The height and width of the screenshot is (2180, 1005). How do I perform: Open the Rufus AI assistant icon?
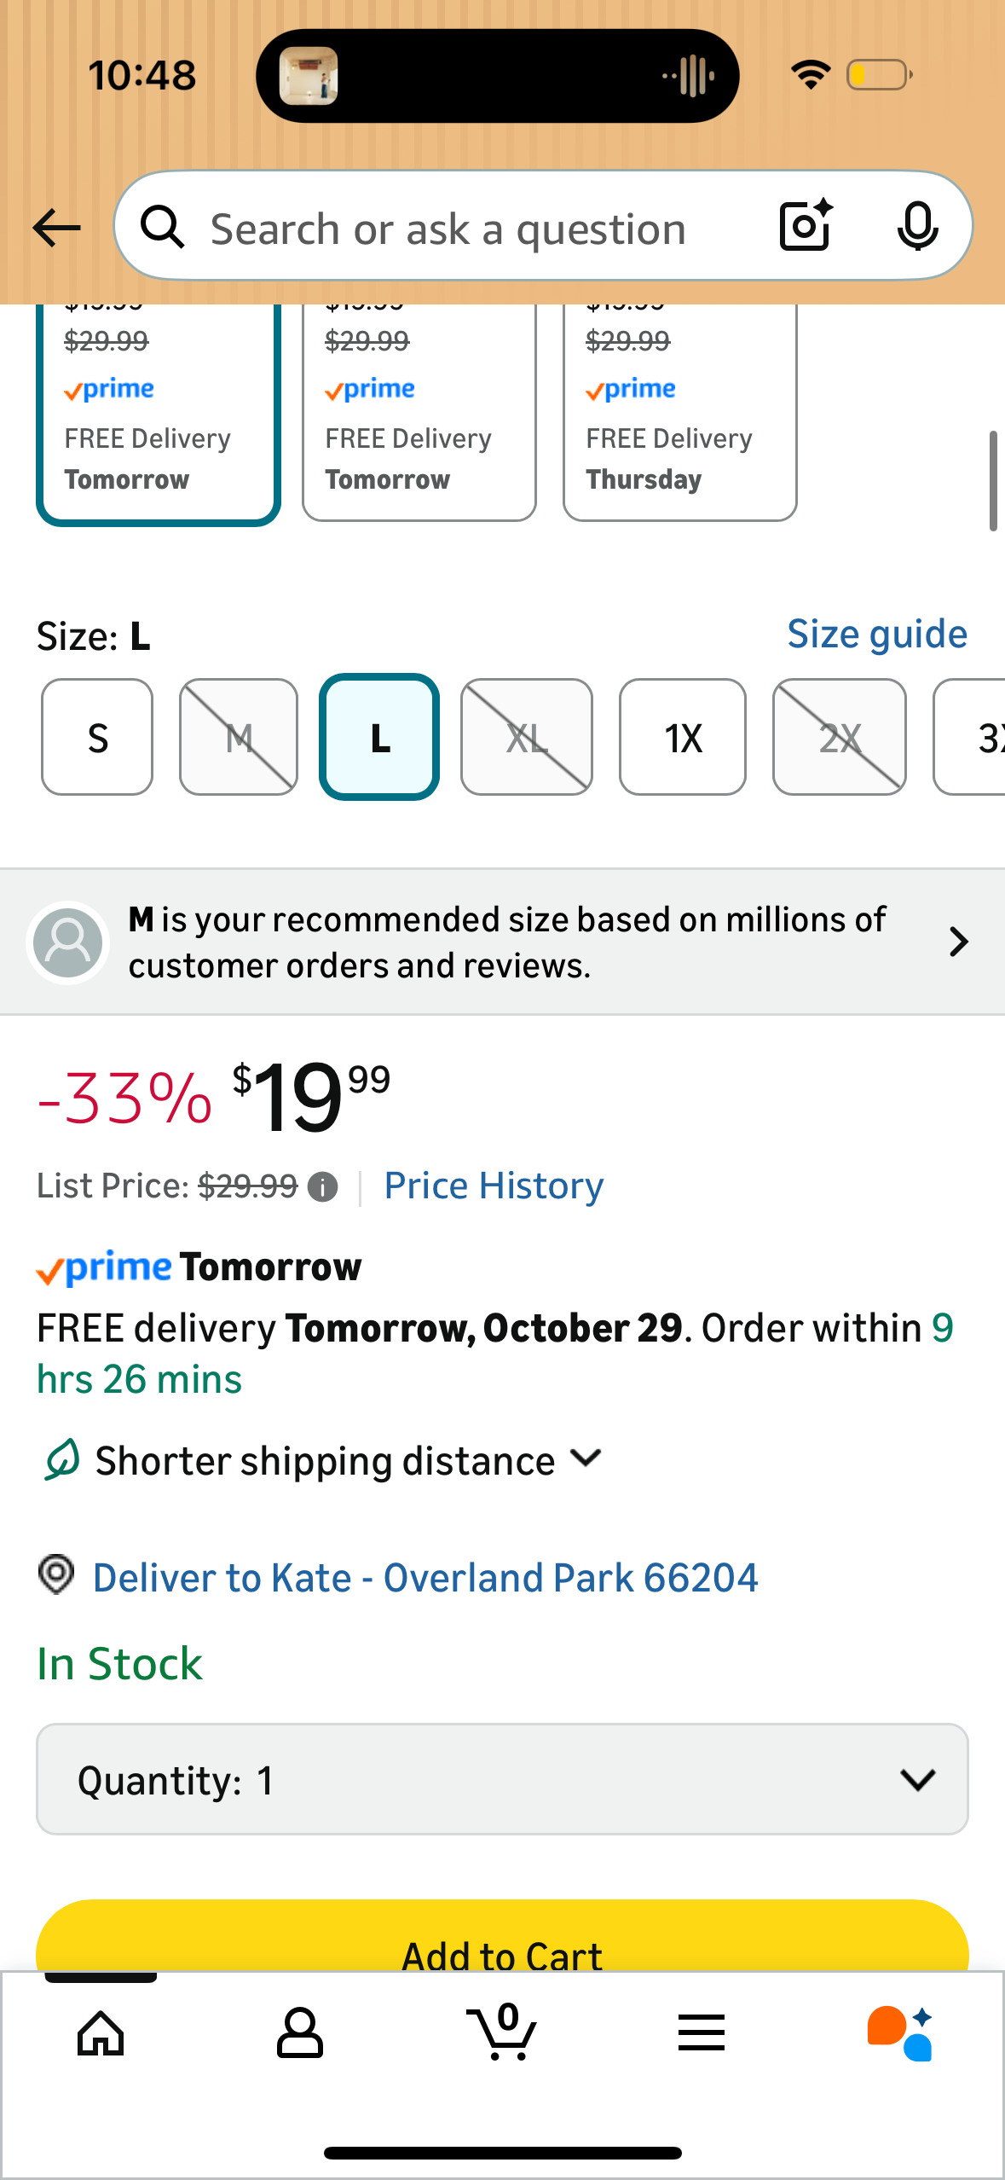tap(900, 2033)
